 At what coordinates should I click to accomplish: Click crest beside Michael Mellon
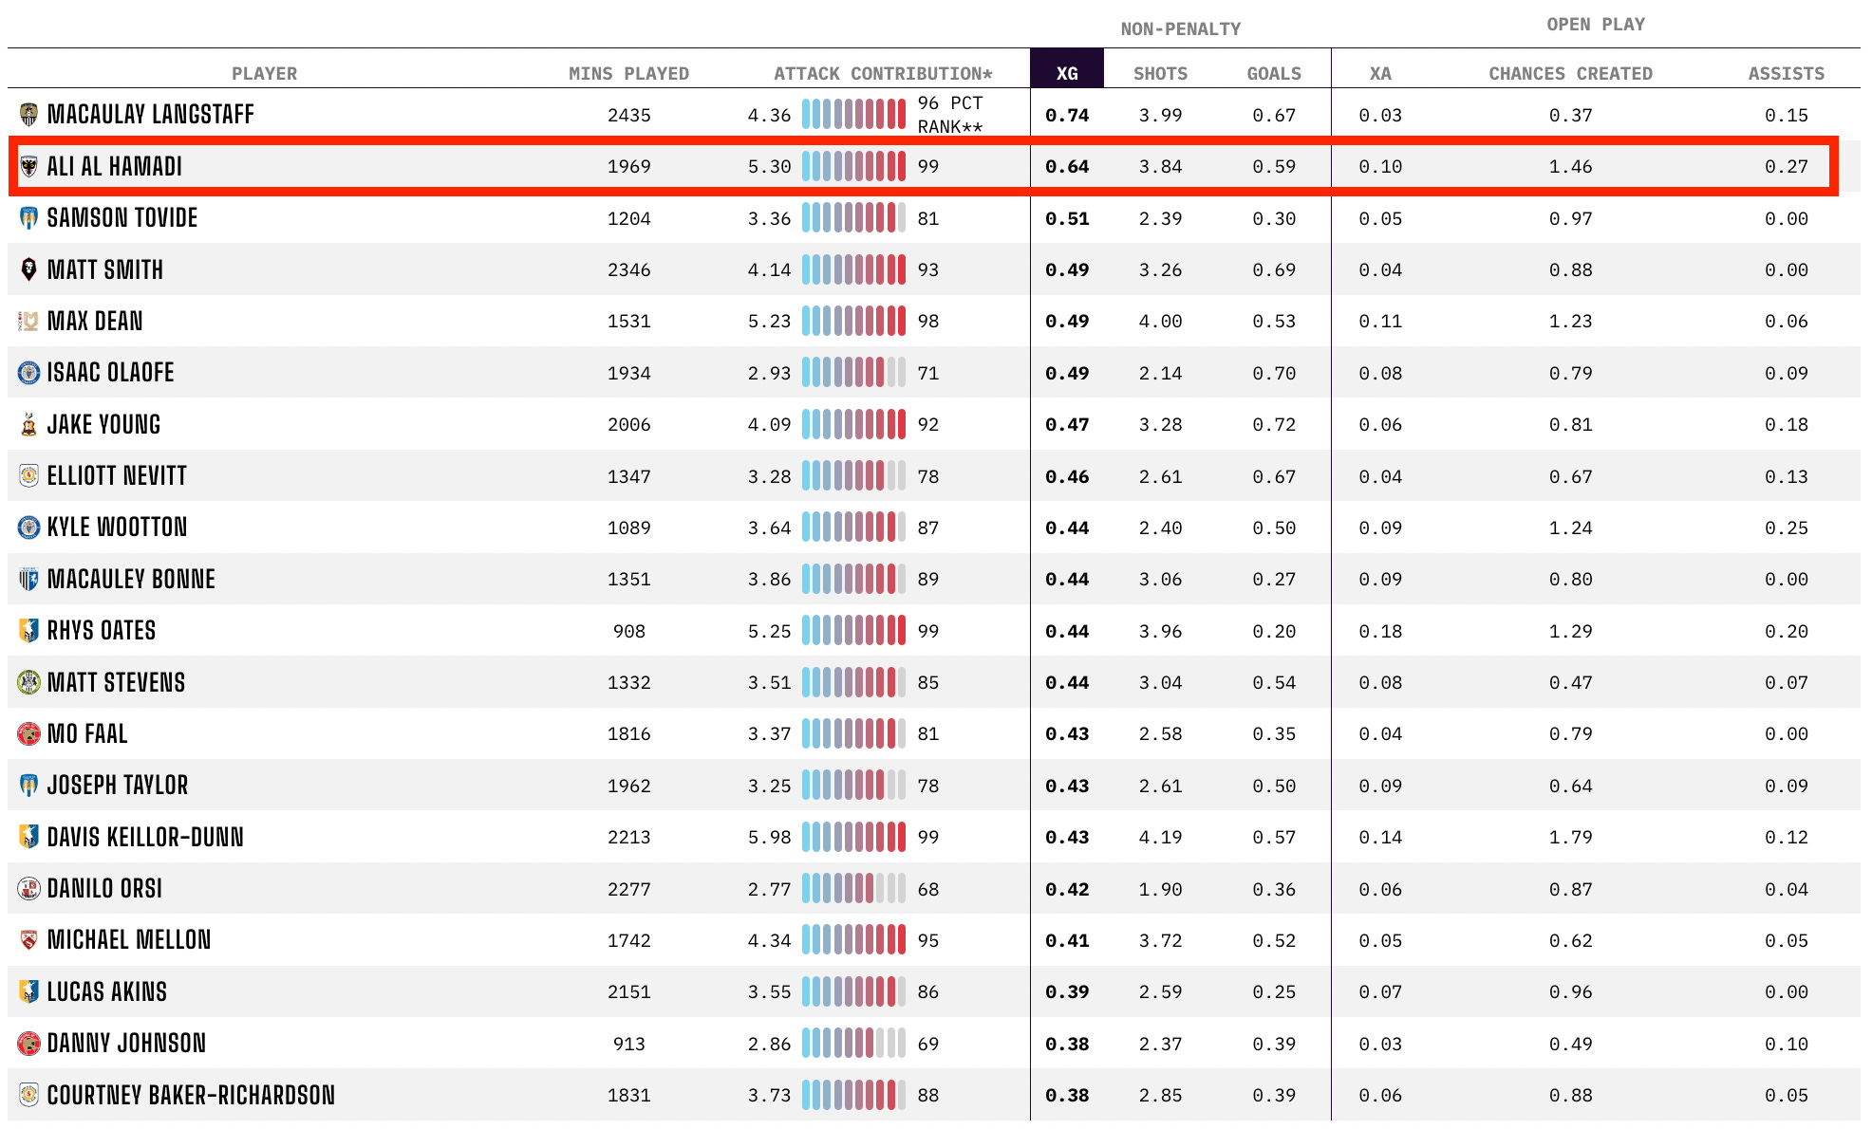[28, 940]
